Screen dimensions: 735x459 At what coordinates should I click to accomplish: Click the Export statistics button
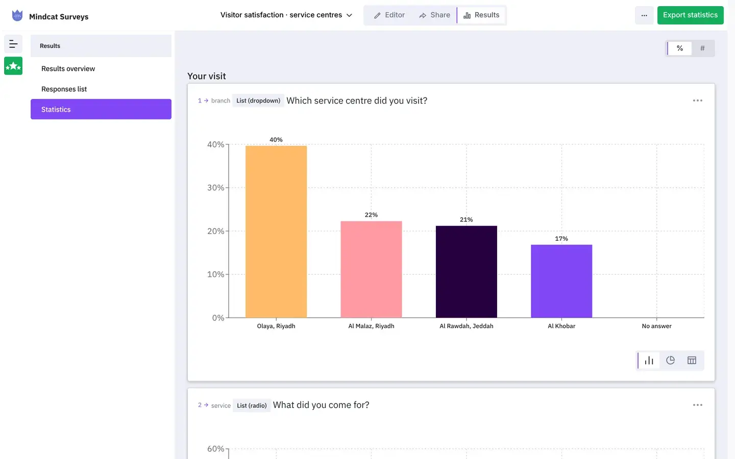point(690,15)
